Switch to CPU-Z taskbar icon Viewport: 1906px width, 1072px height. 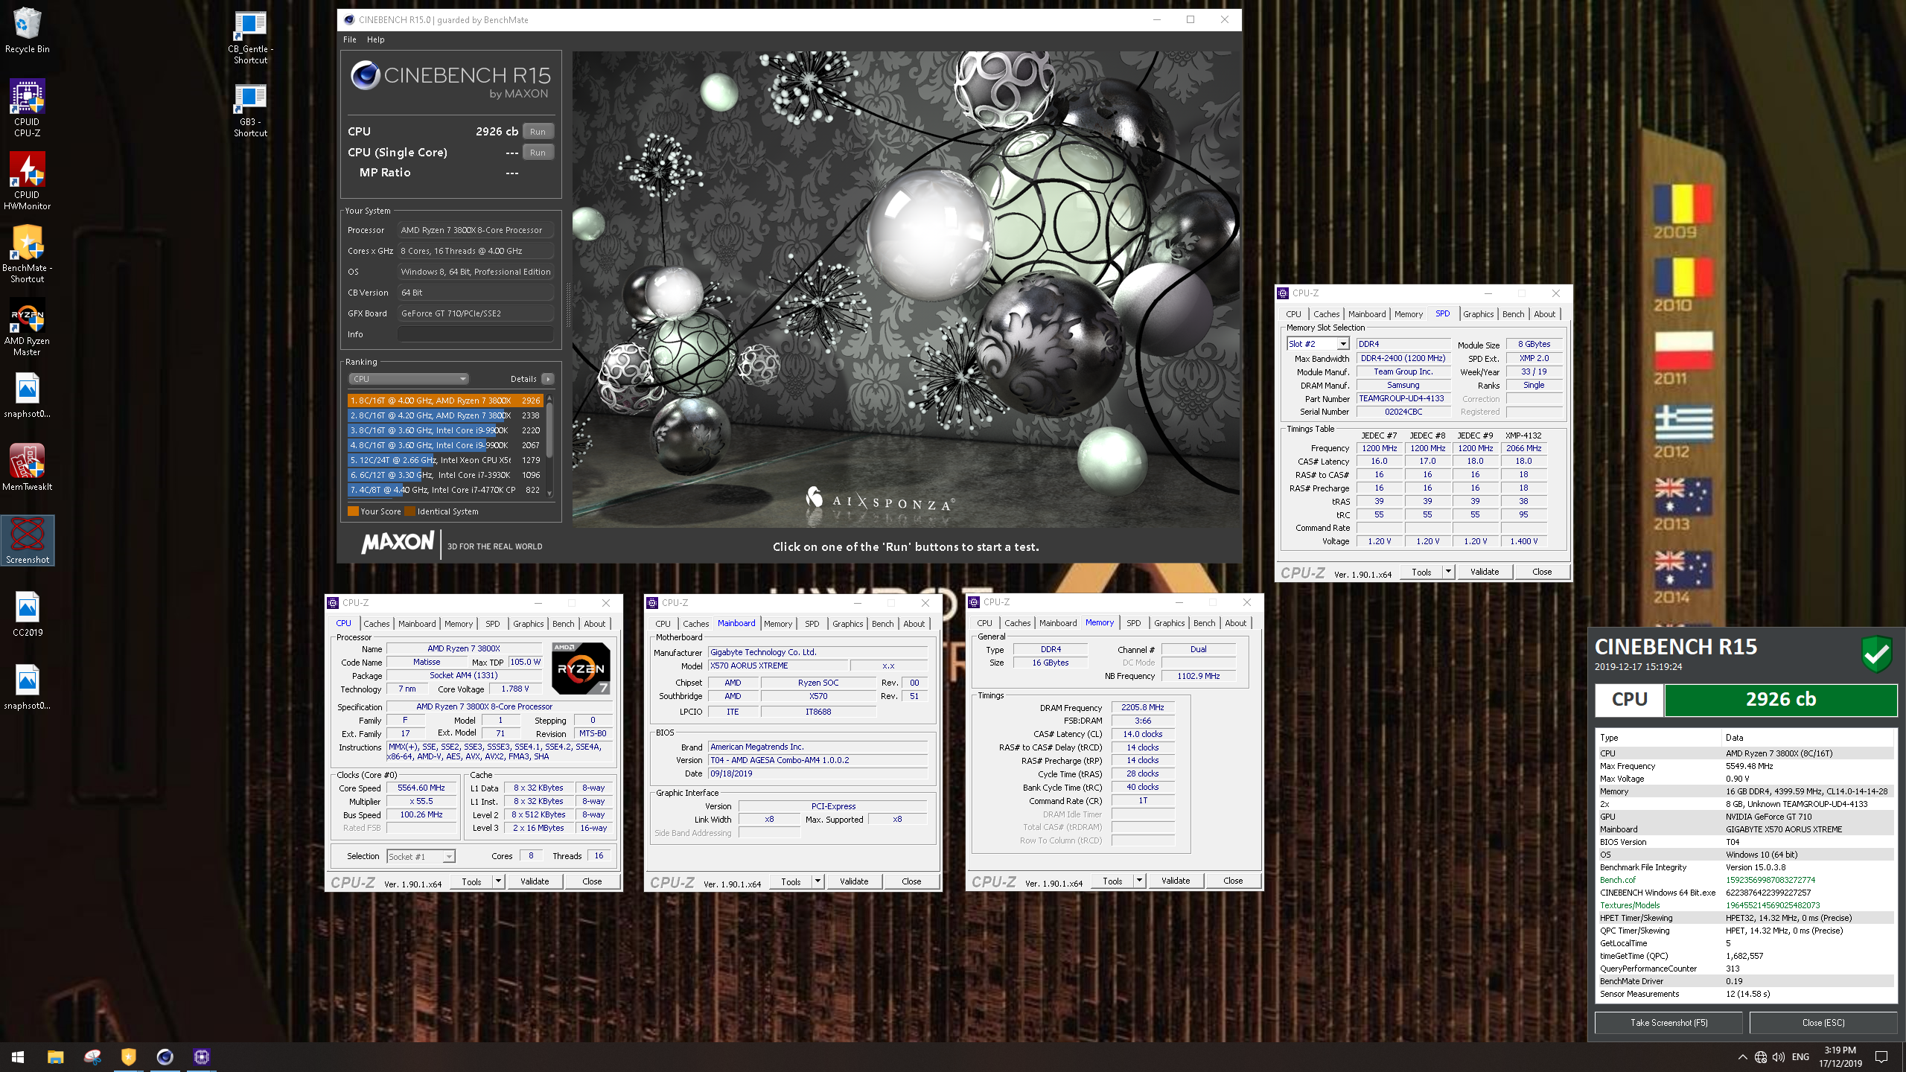pyautogui.click(x=201, y=1056)
